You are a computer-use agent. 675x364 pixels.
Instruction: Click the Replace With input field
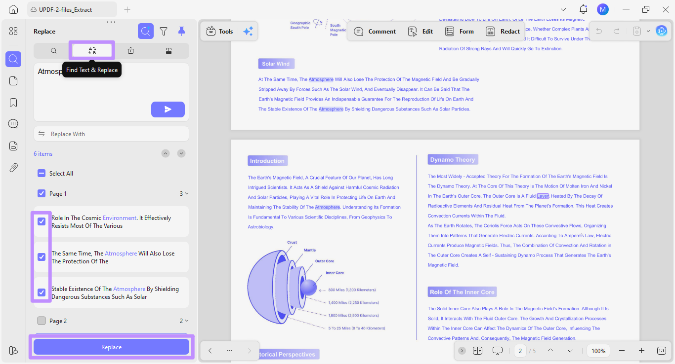tap(111, 134)
